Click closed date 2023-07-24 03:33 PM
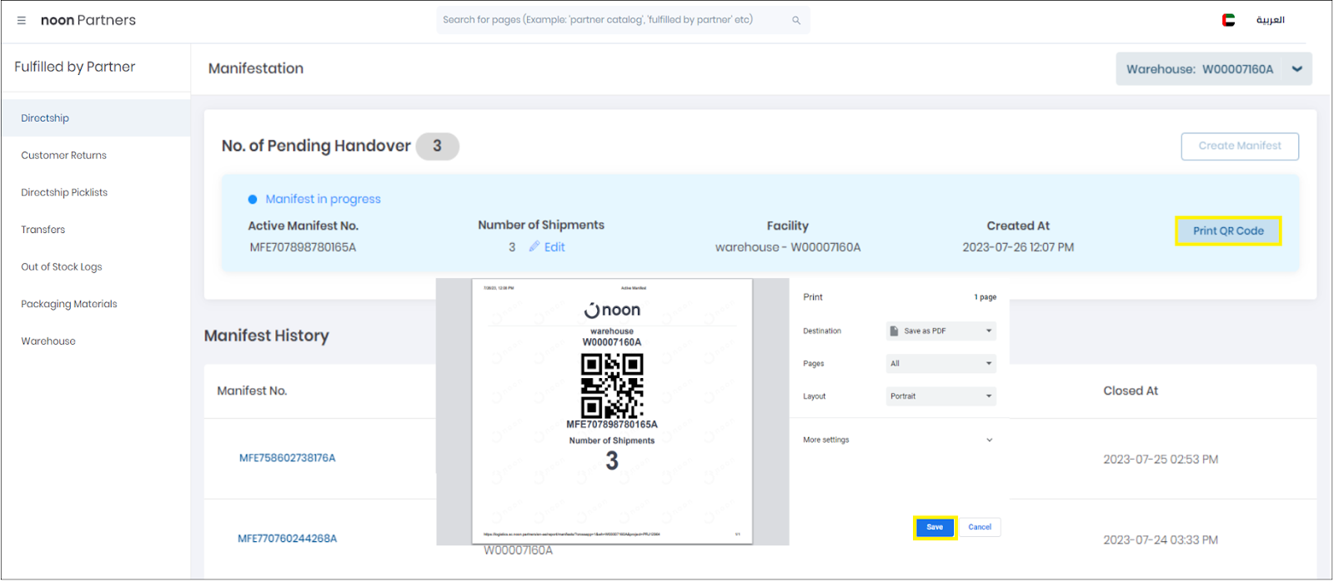Screen dimensions: 1334x582 pos(1161,540)
